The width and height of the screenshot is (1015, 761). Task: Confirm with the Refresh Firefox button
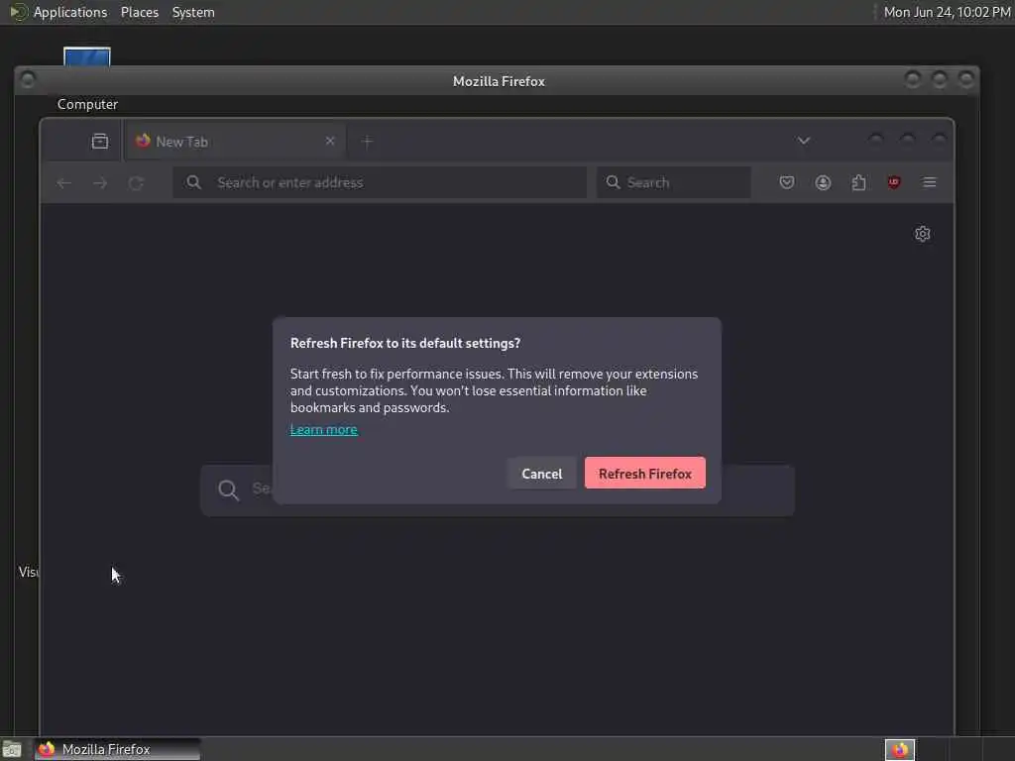tap(644, 473)
